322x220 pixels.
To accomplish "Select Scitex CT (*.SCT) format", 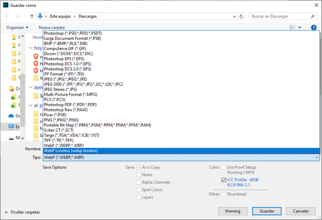I will (x=181, y=130).
